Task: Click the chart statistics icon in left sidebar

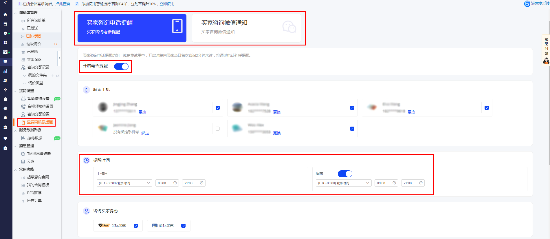Action: coord(5,71)
